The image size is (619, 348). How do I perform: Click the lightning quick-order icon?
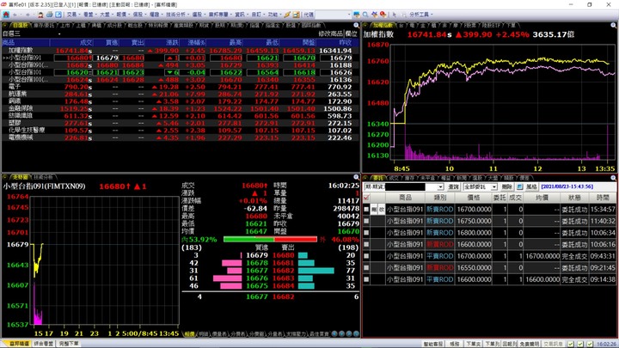(x=287, y=15)
